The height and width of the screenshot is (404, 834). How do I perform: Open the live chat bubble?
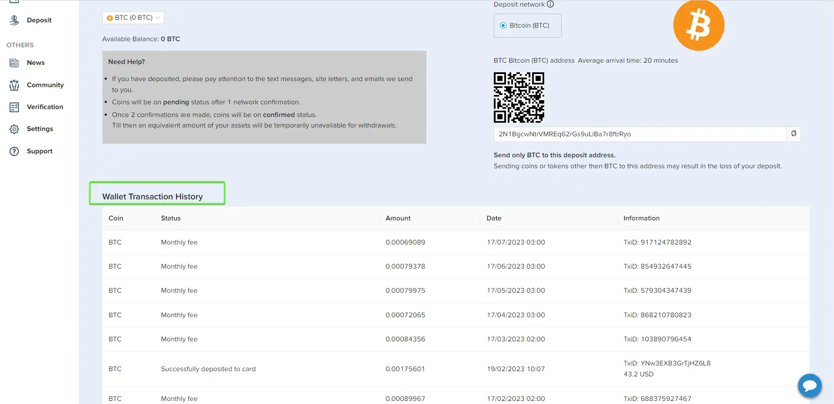click(x=809, y=386)
